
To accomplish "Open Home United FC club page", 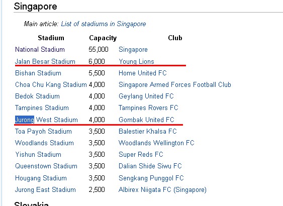I will coord(143,73).
